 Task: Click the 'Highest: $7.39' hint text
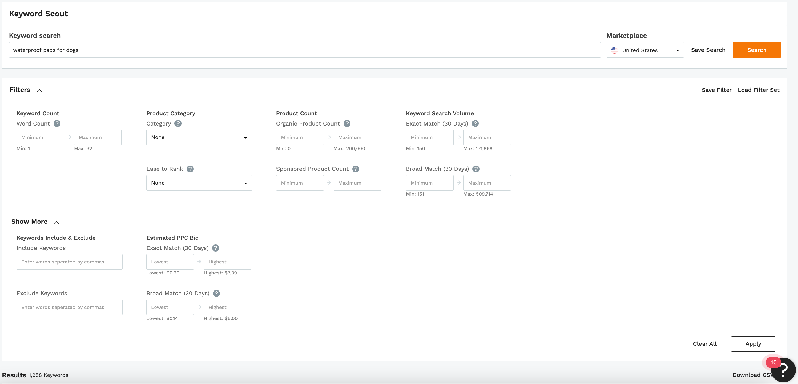[220, 273]
